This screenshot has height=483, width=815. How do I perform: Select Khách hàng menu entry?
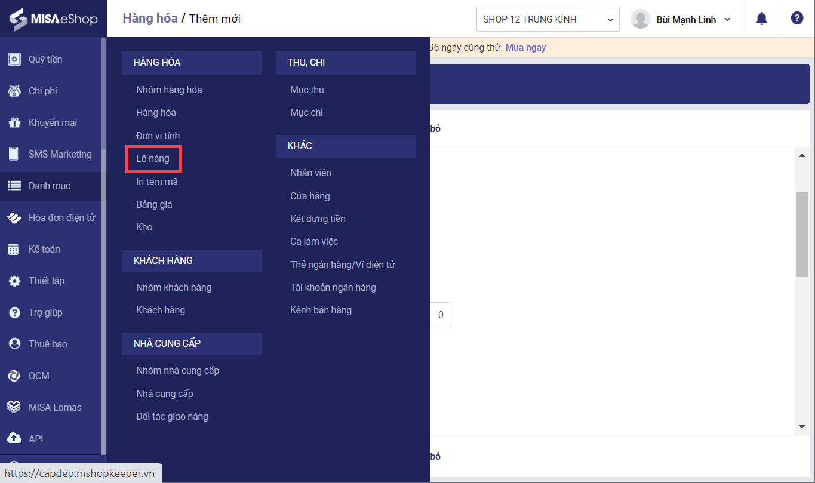coord(161,310)
